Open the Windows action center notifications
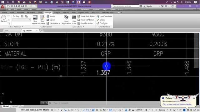The image size is (200, 112). coord(195,2)
